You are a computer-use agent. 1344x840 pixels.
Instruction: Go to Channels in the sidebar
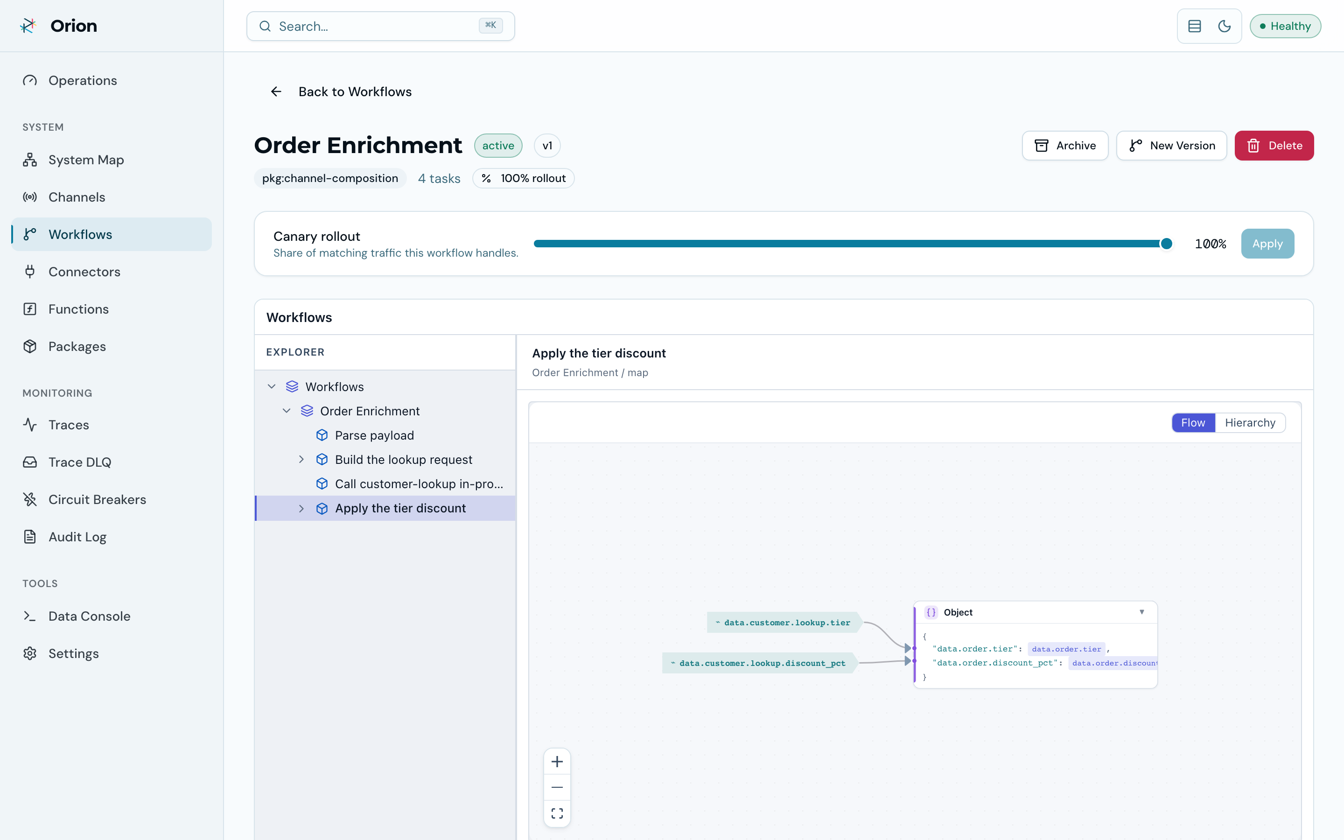[x=111, y=197]
